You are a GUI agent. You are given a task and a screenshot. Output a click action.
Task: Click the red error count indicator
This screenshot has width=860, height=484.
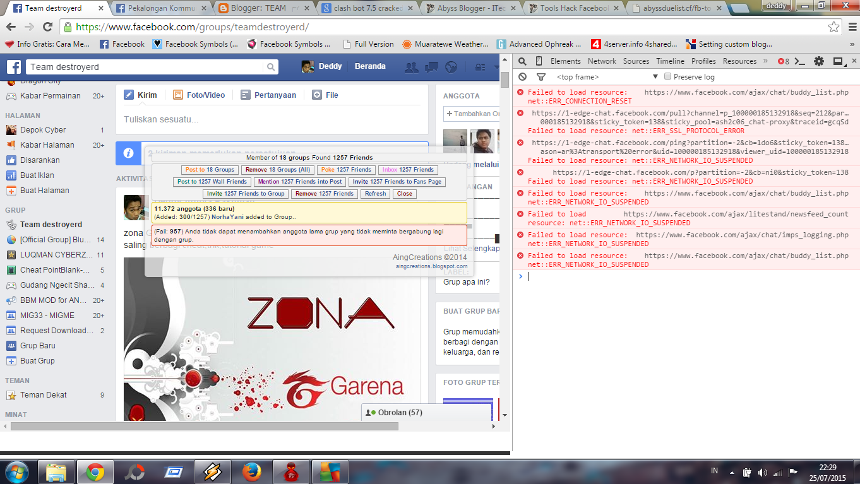pos(783,61)
